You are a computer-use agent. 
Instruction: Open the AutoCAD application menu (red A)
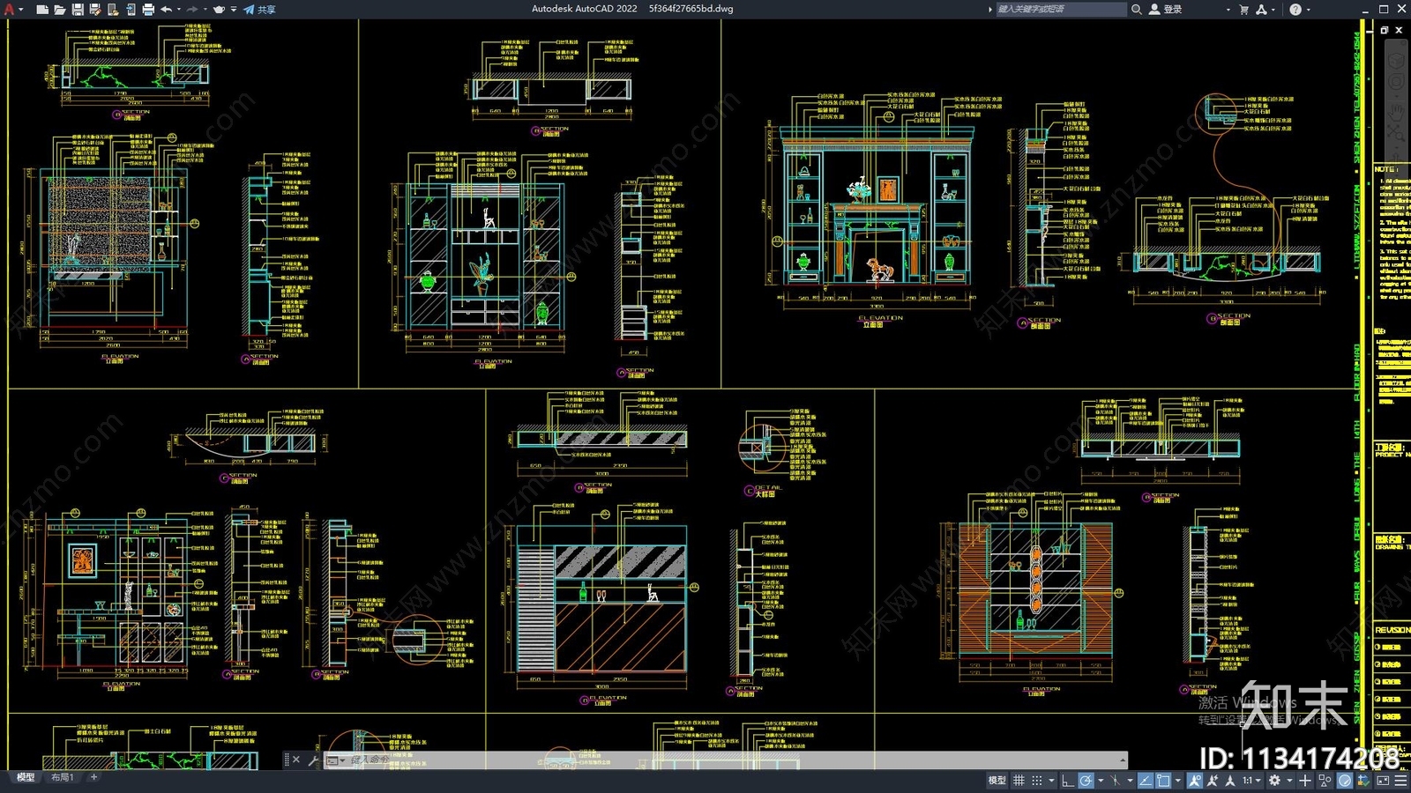coord(11,9)
